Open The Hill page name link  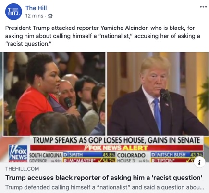[36, 8]
